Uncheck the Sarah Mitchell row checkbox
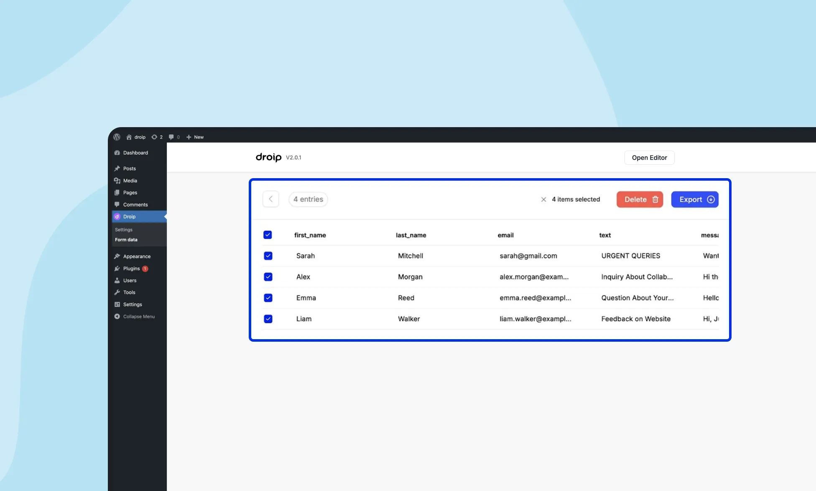816x491 pixels. click(268, 256)
